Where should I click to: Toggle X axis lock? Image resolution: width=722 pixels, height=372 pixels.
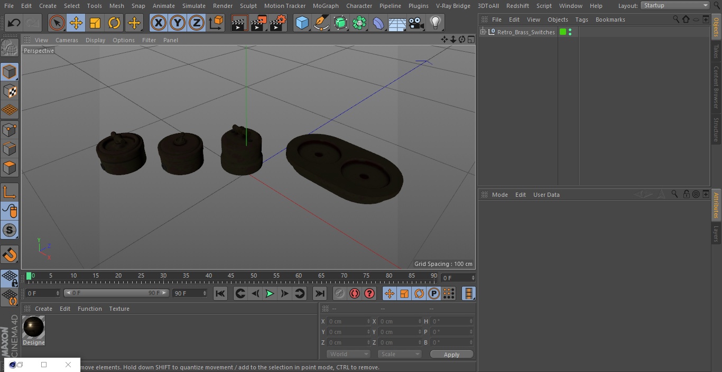click(159, 23)
